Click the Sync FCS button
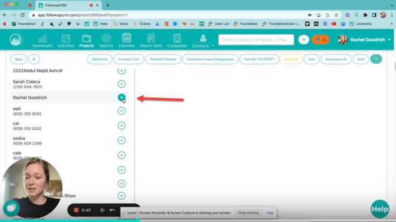This screenshot has width=396, height=222. 291,59
